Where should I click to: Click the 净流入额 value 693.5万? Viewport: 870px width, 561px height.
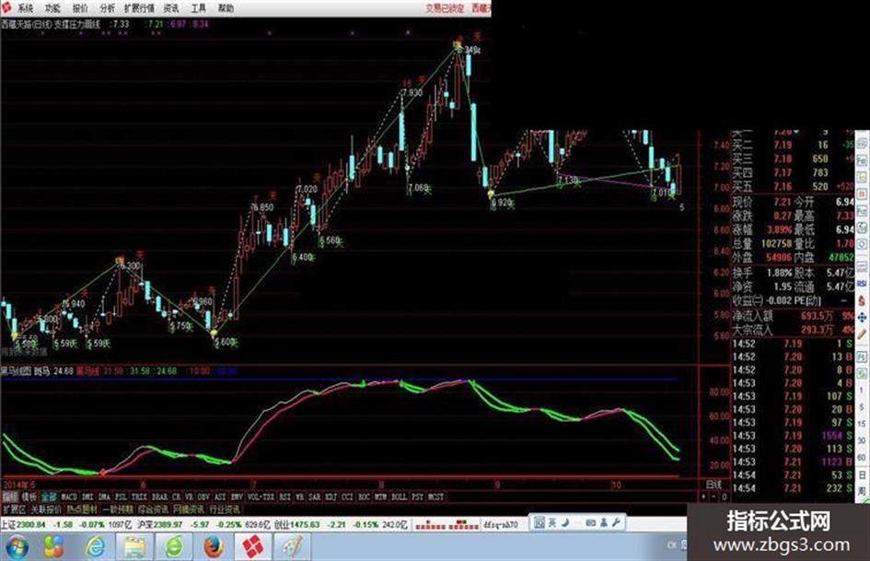817,315
